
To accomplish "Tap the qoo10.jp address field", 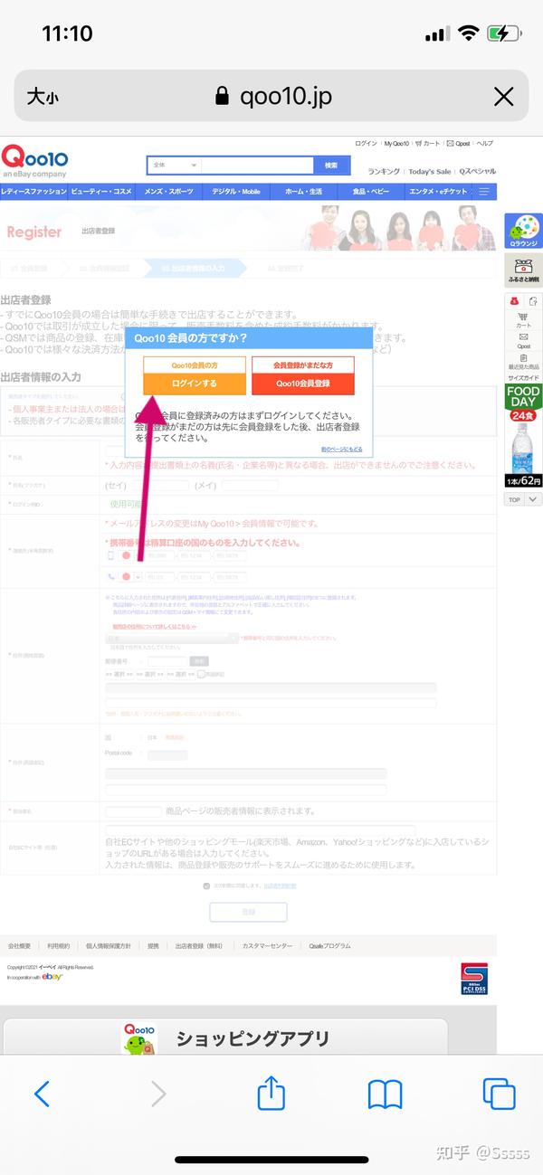I will (x=271, y=97).
